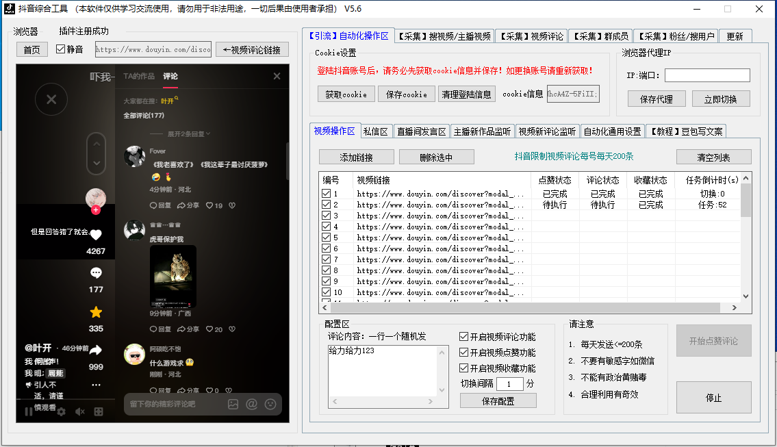Go to previous video with up chevron
The height and width of the screenshot is (447, 777).
97,144
